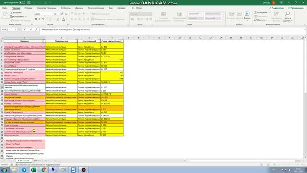This screenshot has height=173, width=307.
Task: Expand the formula bar with its arrow
Action: tap(305, 29)
